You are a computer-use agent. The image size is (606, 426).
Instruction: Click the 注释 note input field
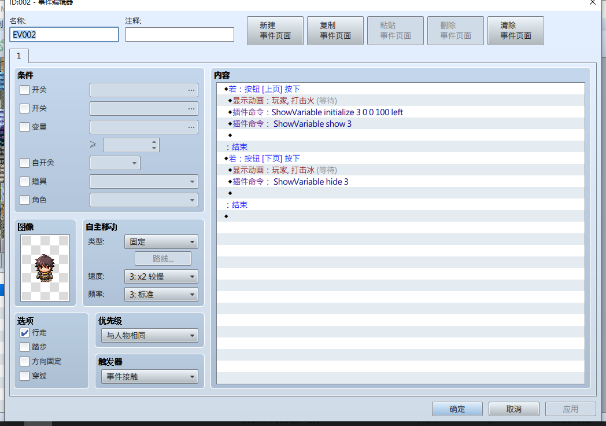[180, 34]
